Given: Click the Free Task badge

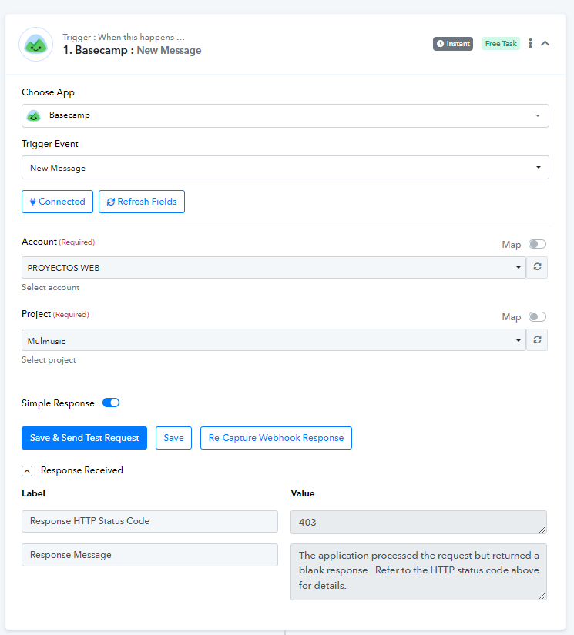Looking at the screenshot, I should pyautogui.click(x=501, y=44).
